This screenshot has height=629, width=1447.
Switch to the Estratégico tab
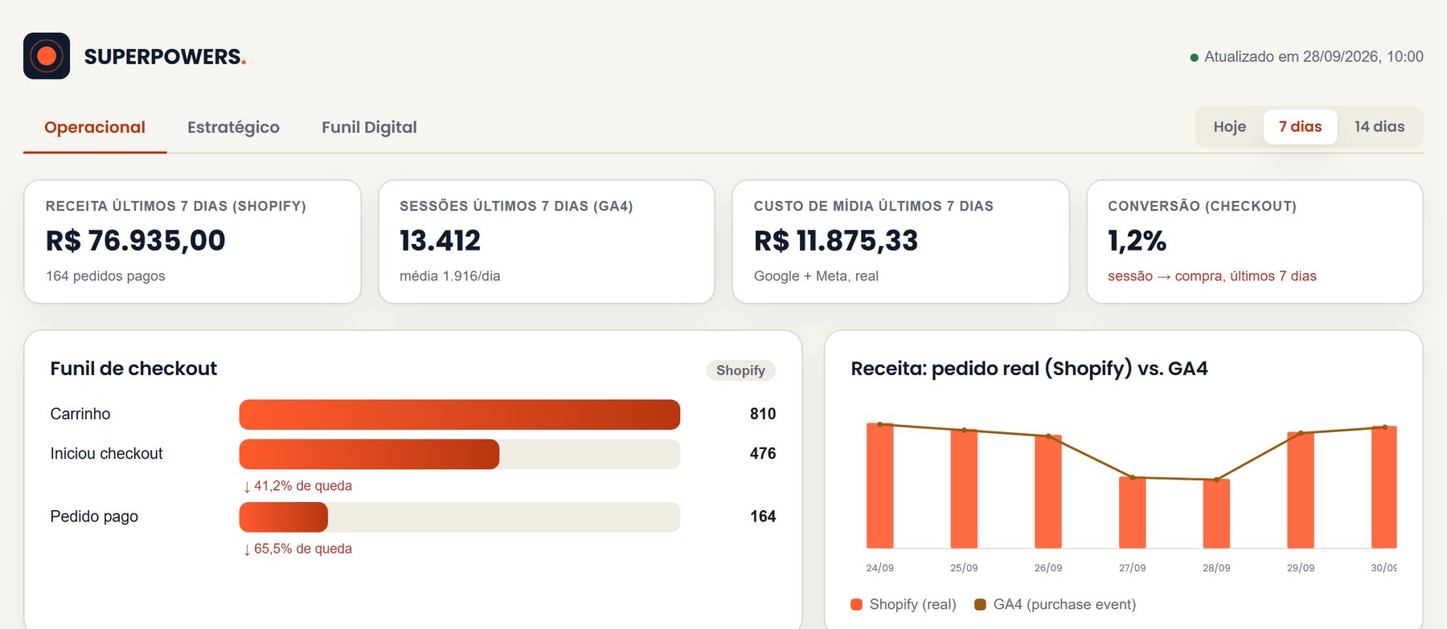coord(233,128)
